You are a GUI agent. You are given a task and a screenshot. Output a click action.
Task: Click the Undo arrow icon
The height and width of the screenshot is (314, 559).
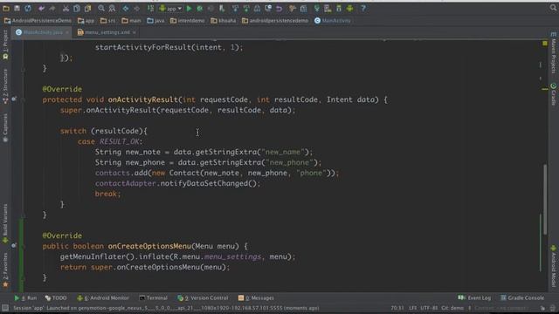coord(42,8)
